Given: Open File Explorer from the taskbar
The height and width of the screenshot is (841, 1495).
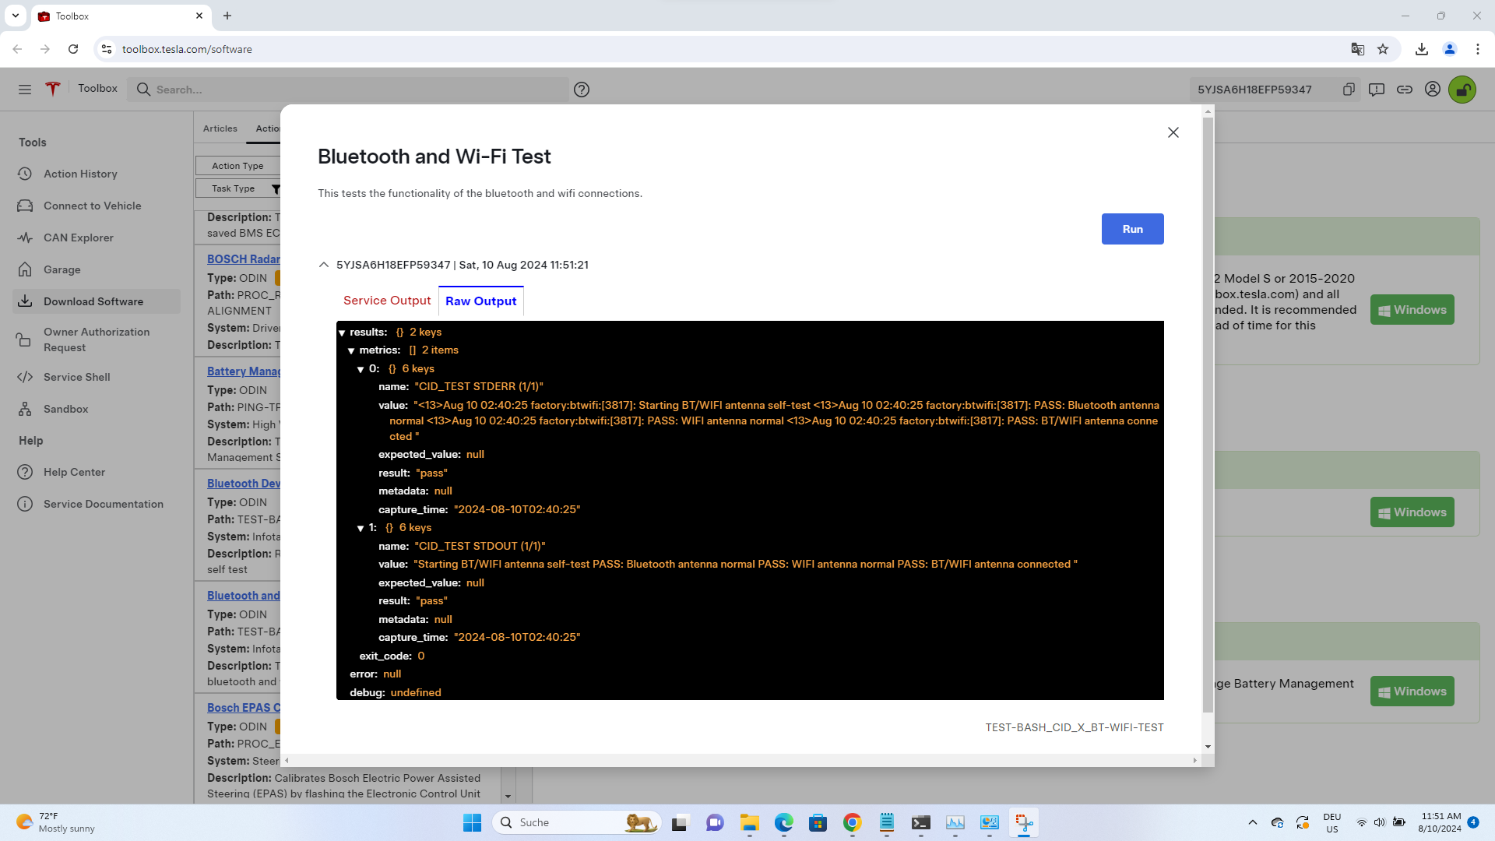Looking at the screenshot, I should [749, 822].
